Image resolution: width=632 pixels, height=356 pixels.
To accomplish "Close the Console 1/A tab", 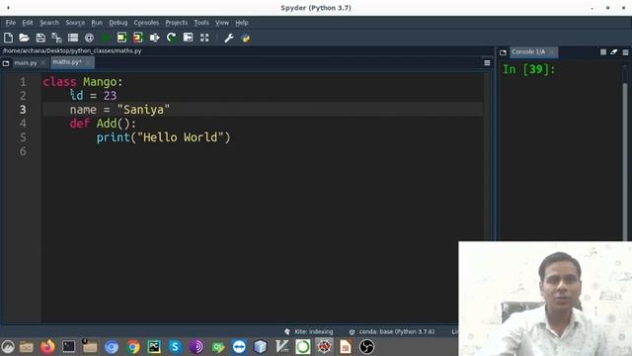I will (x=551, y=52).
